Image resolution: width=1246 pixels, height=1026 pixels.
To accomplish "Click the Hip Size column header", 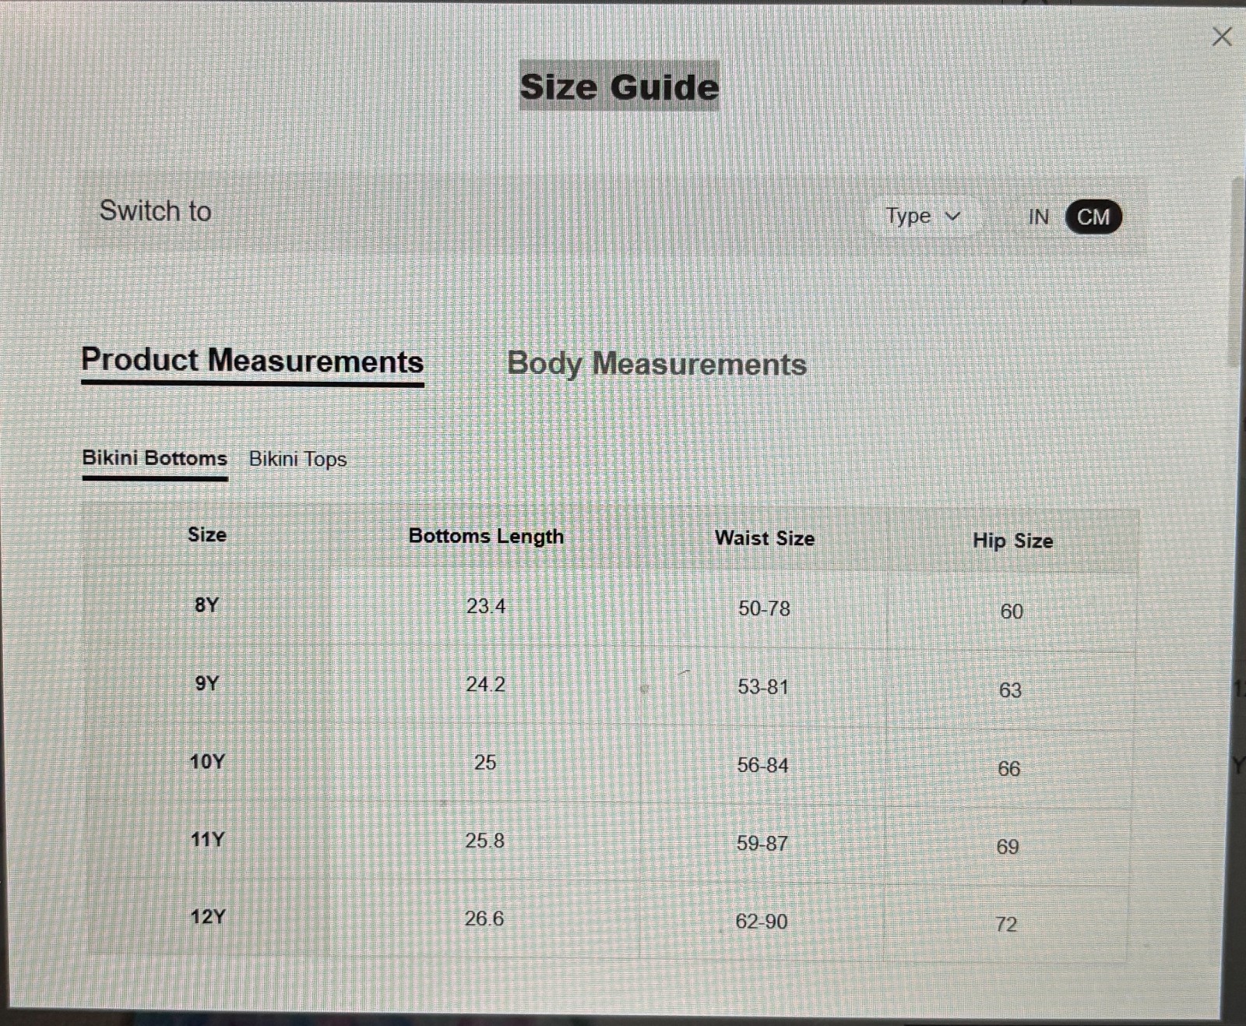I will point(1012,541).
